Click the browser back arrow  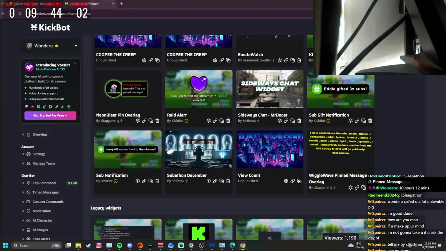click(3, 14)
